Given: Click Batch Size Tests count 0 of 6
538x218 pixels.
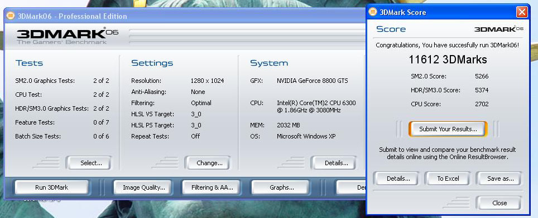Looking at the screenshot, I should click(101, 136).
